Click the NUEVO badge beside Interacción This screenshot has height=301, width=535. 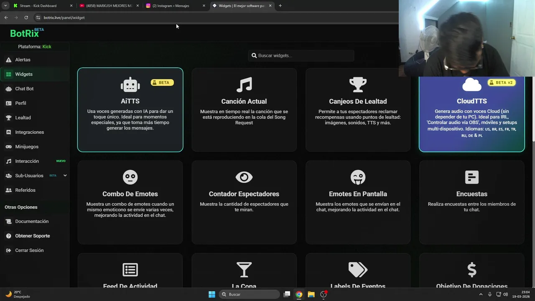tap(61, 161)
